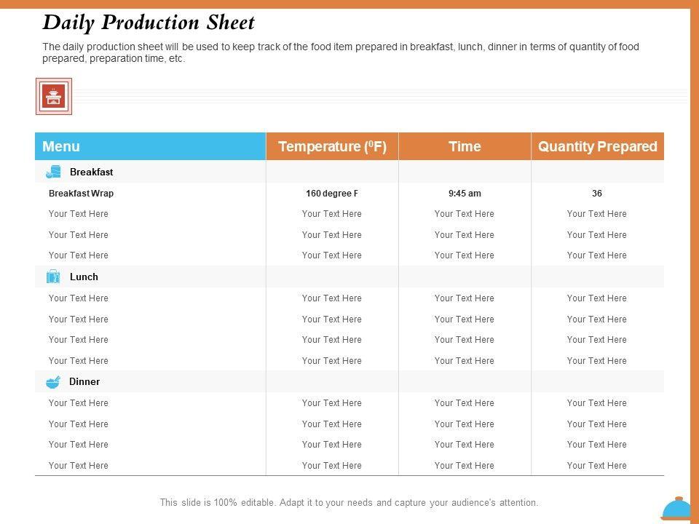The width and height of the screenshot is (699, 524).
Task: Click the editable slide footer note
Action: tap(349, 502)
